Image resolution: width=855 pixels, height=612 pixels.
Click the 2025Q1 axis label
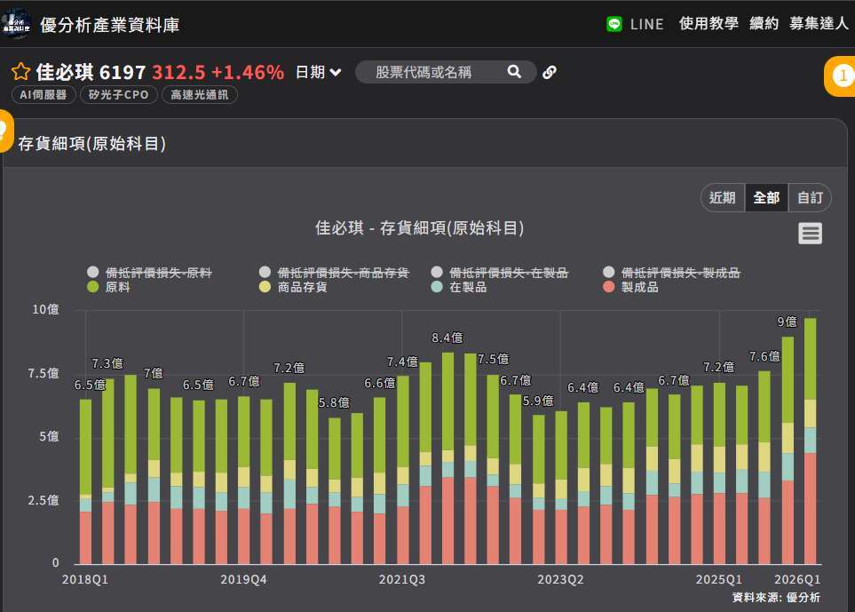click(718, 579)
